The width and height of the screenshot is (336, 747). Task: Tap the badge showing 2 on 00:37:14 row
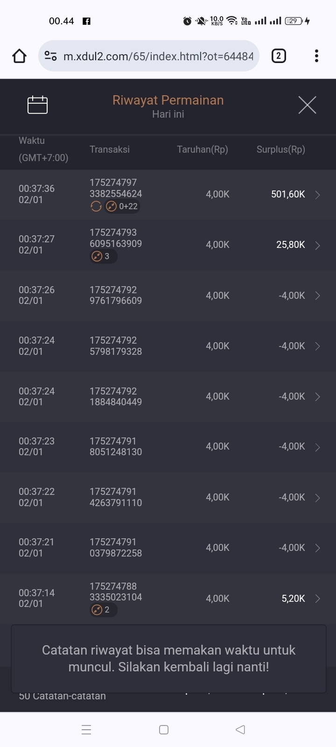(x=103, y=610)
